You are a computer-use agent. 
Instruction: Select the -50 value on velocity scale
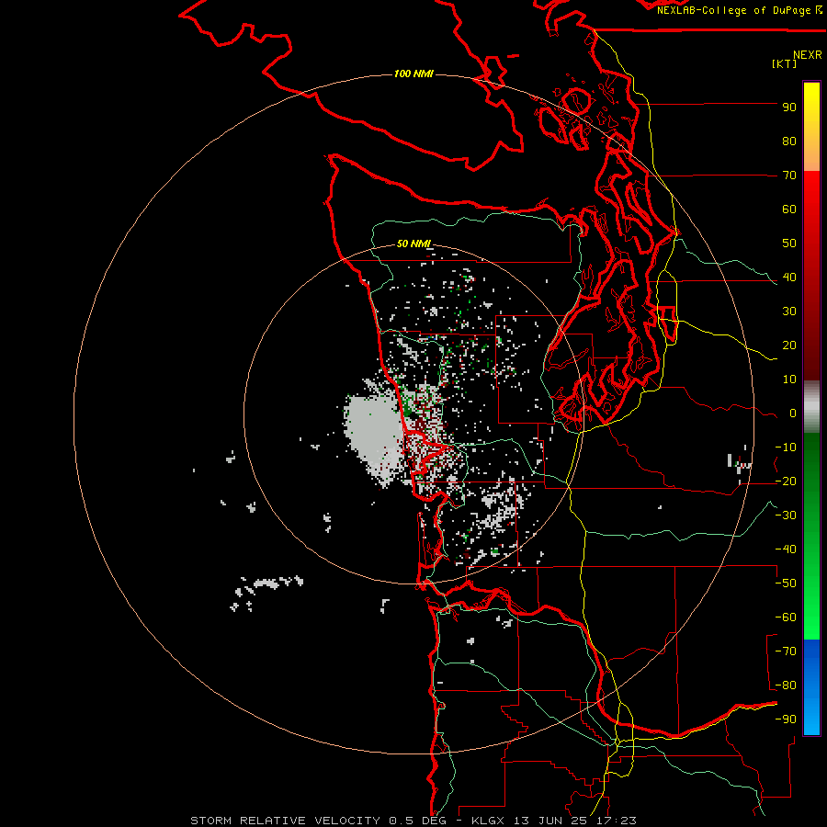point(786,583)
